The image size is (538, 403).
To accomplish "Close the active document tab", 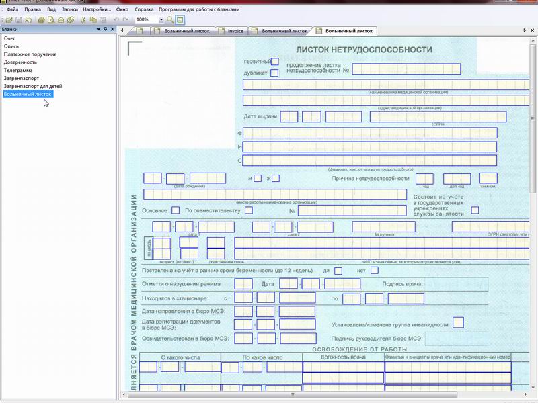I will tap(532, 30).
